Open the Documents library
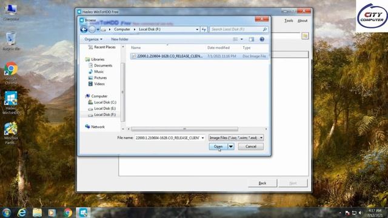This screenshot has height=218, width=388. tap(101, 65)
